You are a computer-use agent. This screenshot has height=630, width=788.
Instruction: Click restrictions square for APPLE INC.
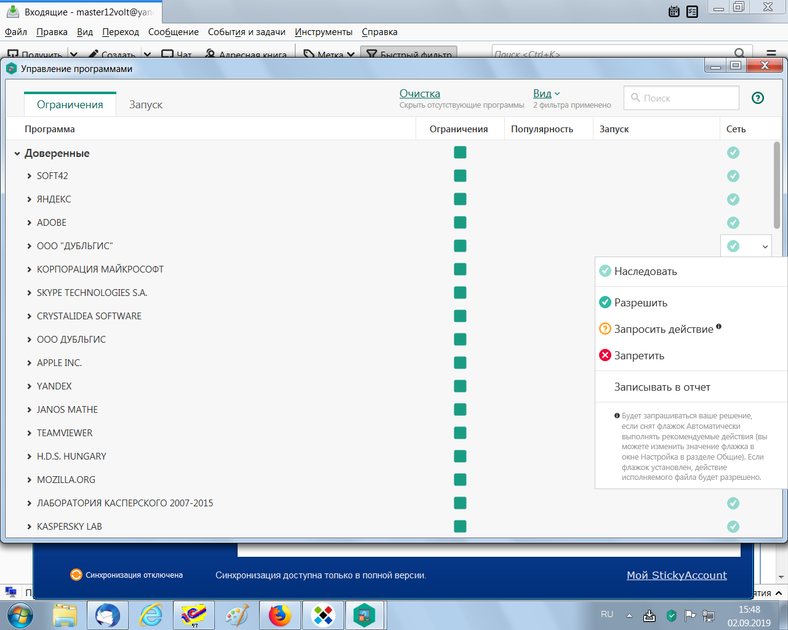pos(460,363)
